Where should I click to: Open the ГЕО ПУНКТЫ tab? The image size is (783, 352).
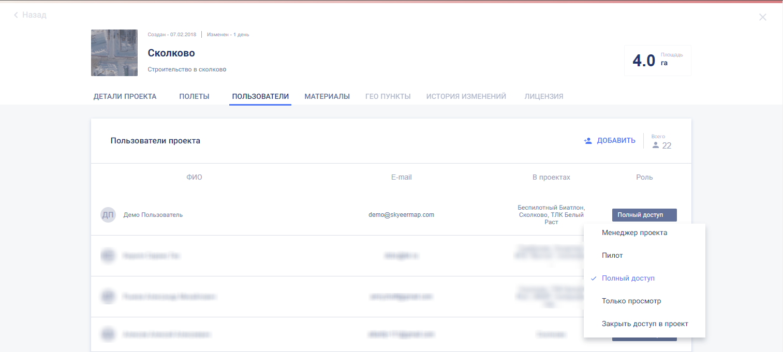388,96
